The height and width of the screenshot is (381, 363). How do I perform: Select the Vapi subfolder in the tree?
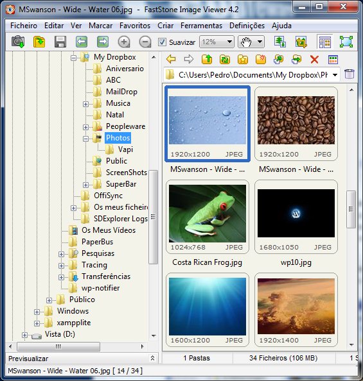(x=125, y=149)
